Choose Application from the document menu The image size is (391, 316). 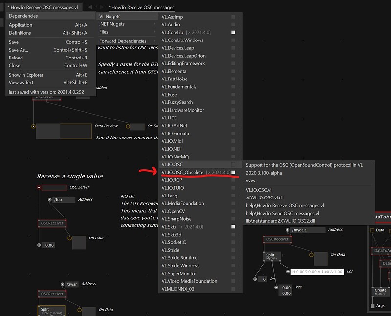click(51, 25)
